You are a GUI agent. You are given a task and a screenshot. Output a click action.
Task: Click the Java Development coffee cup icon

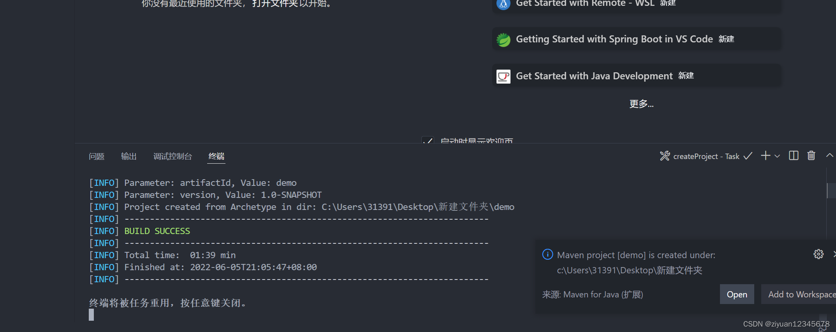click(503, 76)
